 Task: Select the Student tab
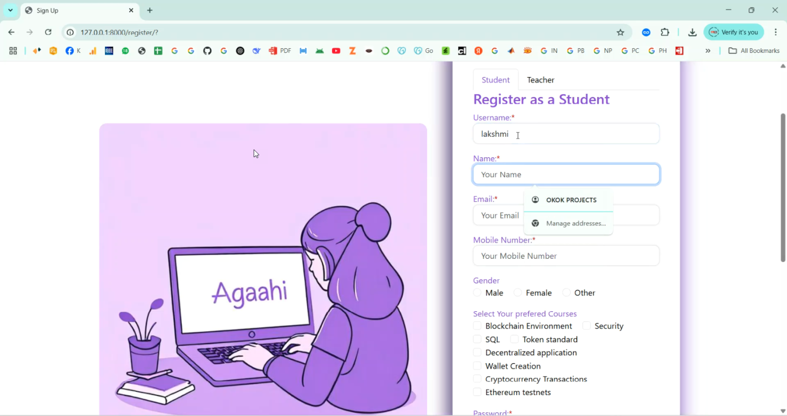click(x=495, y=80)
